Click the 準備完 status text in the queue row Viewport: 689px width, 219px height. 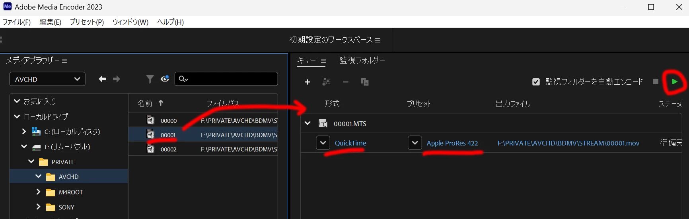(671, 142)
